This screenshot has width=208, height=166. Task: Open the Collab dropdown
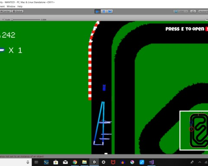pos(181,11)
